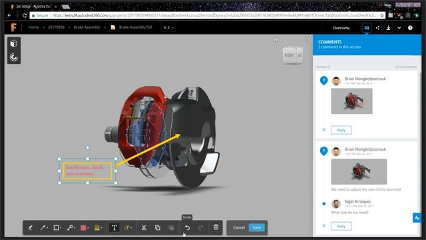Click the share icon
This screenshot has width=426, height=240.
377,28
